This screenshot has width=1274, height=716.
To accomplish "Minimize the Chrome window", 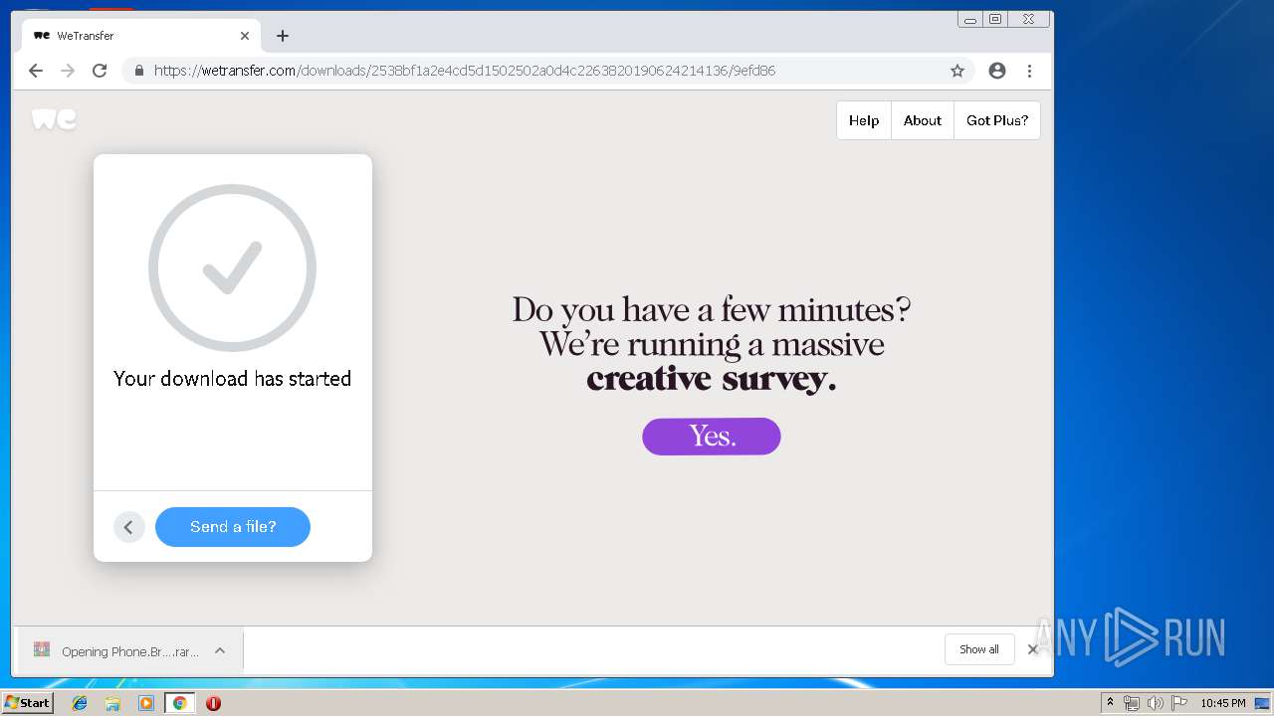I will 970,19.
